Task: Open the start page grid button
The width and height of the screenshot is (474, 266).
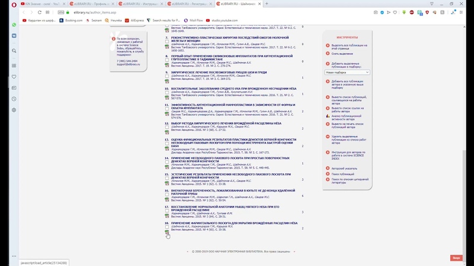Action: coord(47,12)
